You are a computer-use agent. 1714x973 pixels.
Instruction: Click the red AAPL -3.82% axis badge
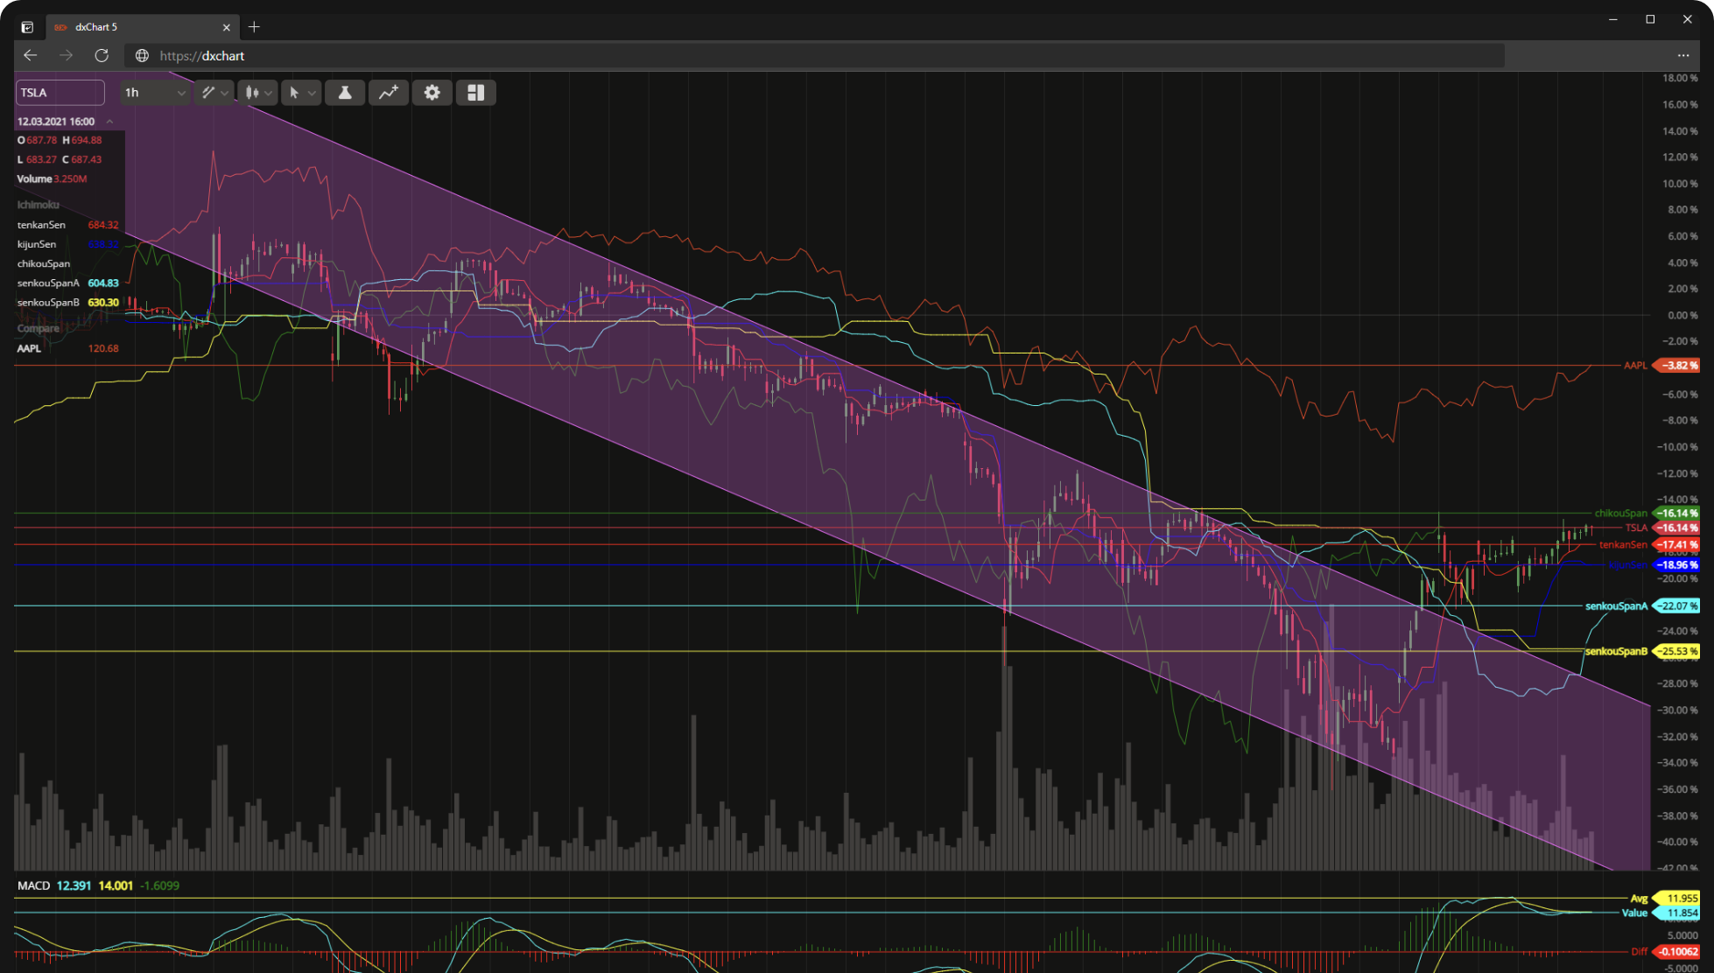(1675, 366)
